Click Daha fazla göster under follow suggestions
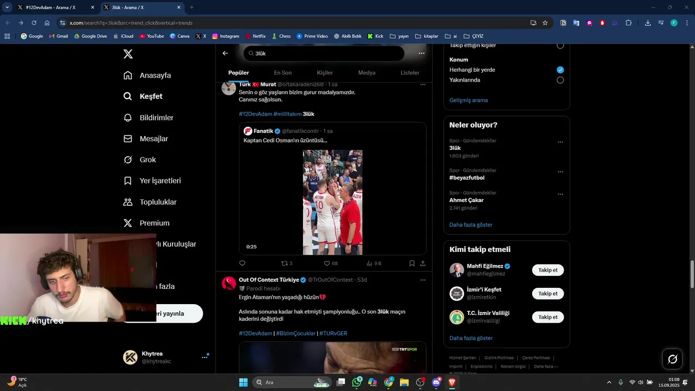This screenshot has width=695, height=391. [471, 338]
